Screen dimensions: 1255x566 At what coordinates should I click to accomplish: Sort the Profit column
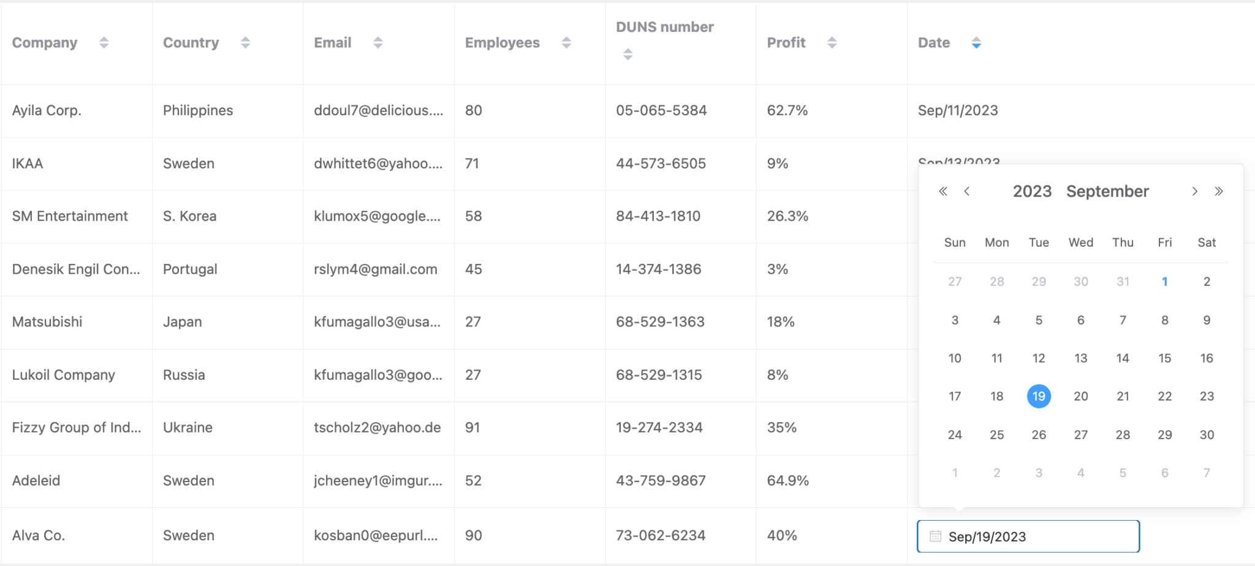point(831,42)
